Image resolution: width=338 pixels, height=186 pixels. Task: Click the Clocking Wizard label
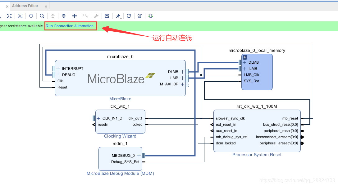[x=120, y=136]
